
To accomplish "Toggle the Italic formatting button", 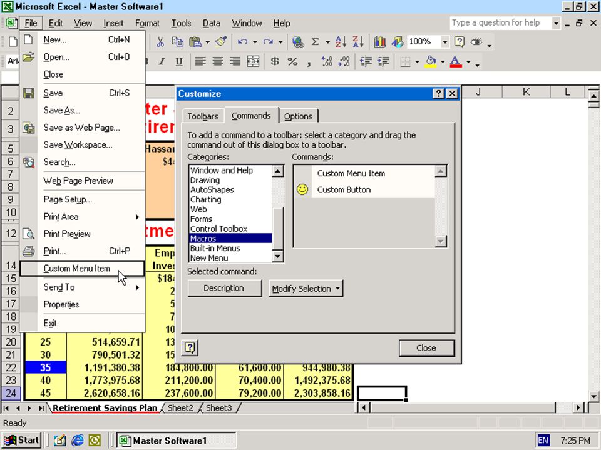I will click(x=162, y=61).
